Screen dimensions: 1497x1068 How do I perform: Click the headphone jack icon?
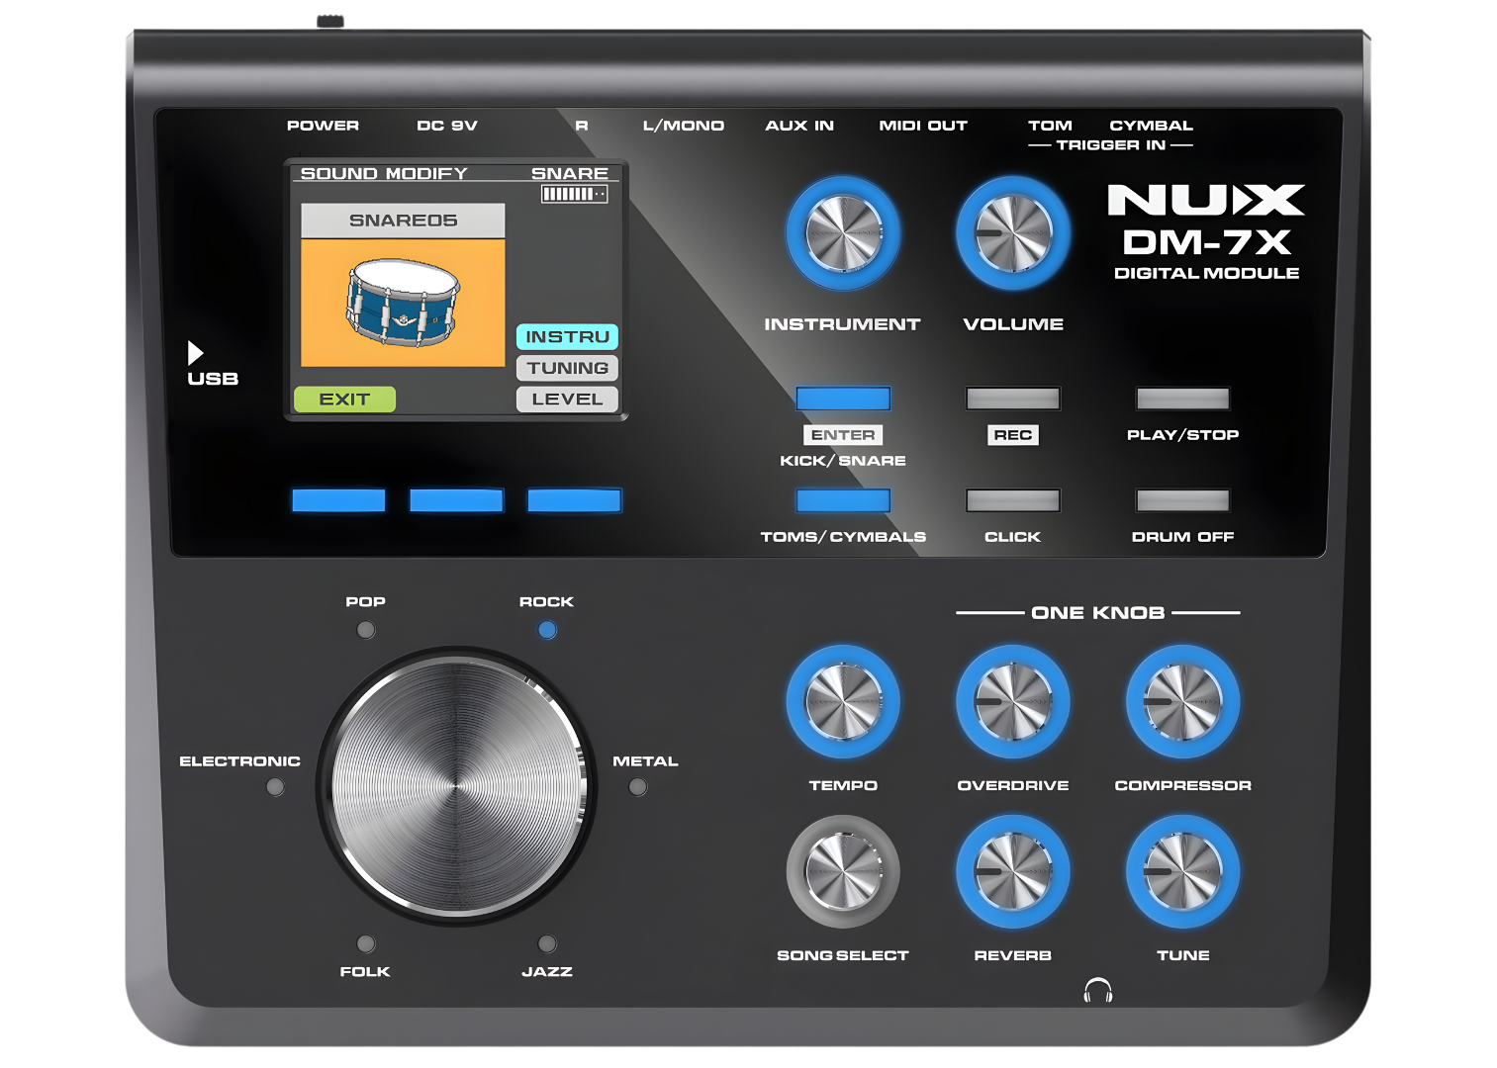tap(1098, 990)
